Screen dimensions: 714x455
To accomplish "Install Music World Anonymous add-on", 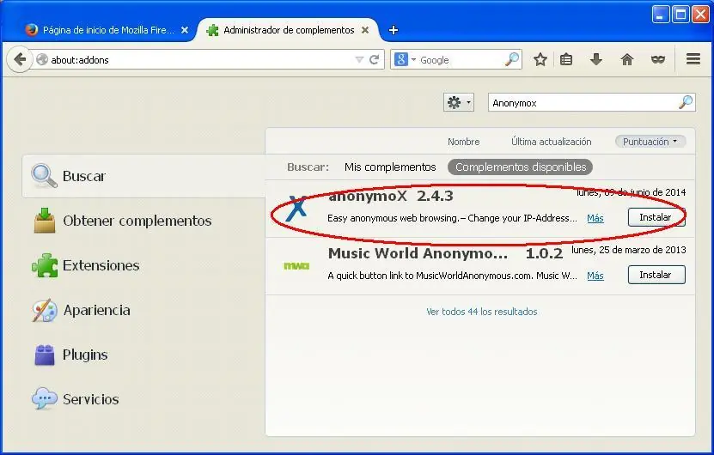I will click(x=656, y=275).
